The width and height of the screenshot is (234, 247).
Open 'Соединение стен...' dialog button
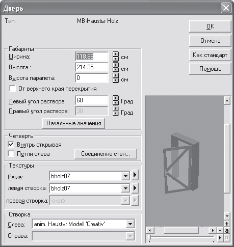(106, 154)
